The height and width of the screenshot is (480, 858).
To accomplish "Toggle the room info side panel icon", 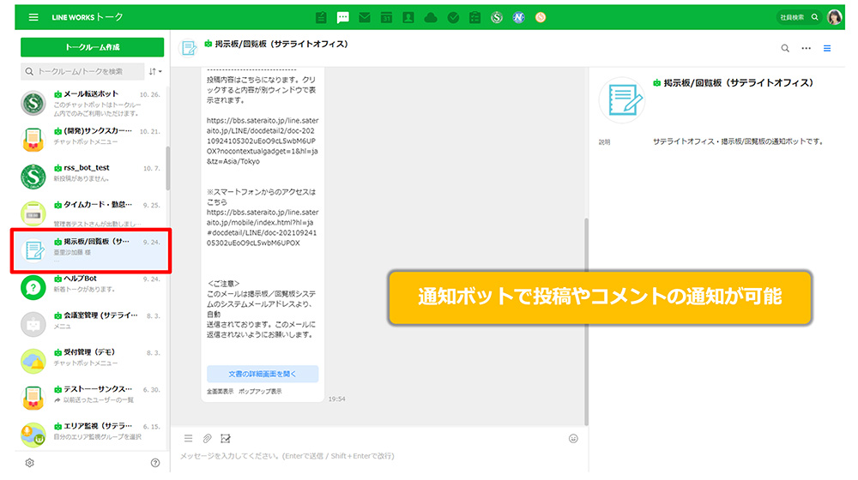I will click(x=827, y=48).
